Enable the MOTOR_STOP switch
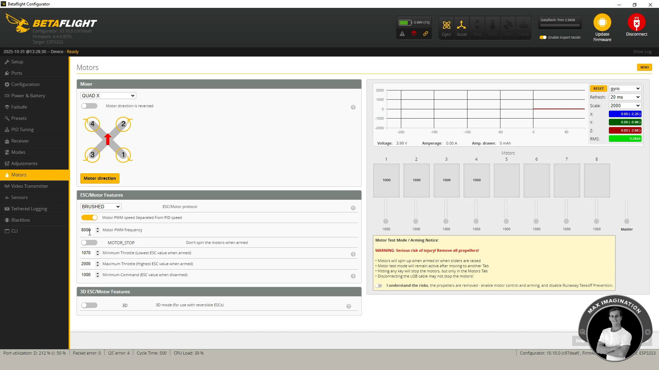Viewport: 659px width, 370px height. coord(89,243)
